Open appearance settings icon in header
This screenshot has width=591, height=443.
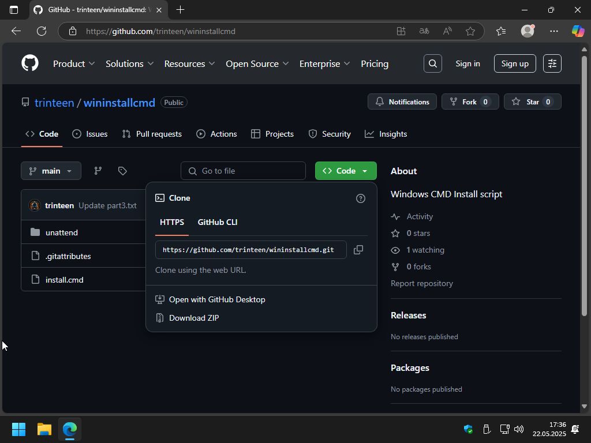pyautogui.click(x=552, y=63)
